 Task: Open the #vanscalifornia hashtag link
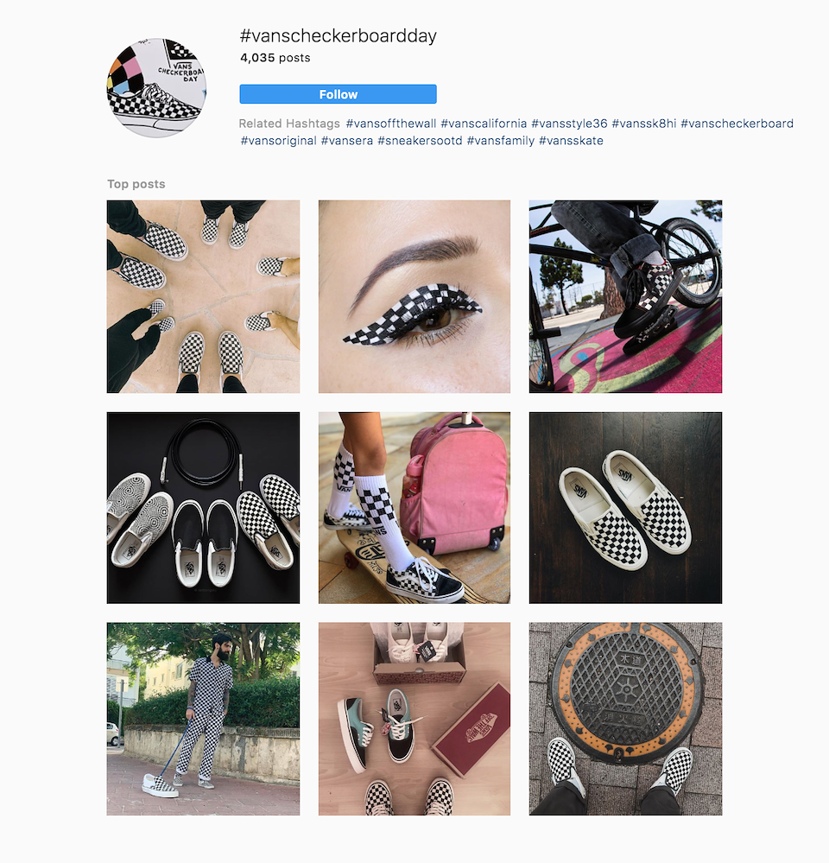(484, 124)
